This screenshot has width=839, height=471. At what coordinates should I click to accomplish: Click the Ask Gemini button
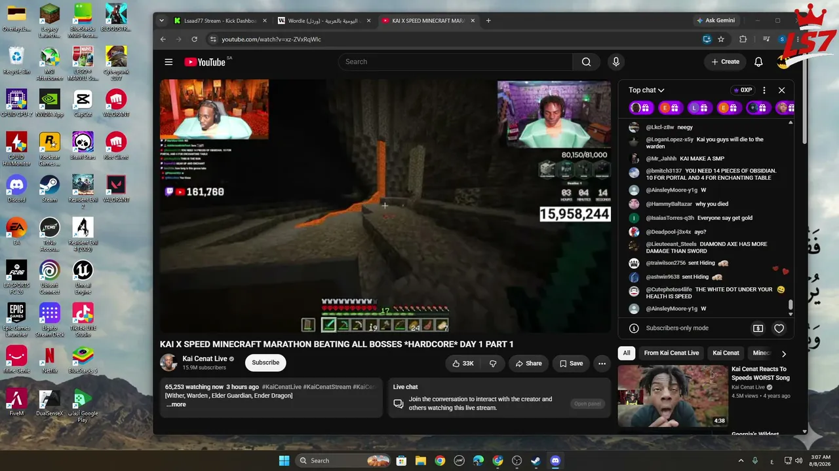[716, 20]
